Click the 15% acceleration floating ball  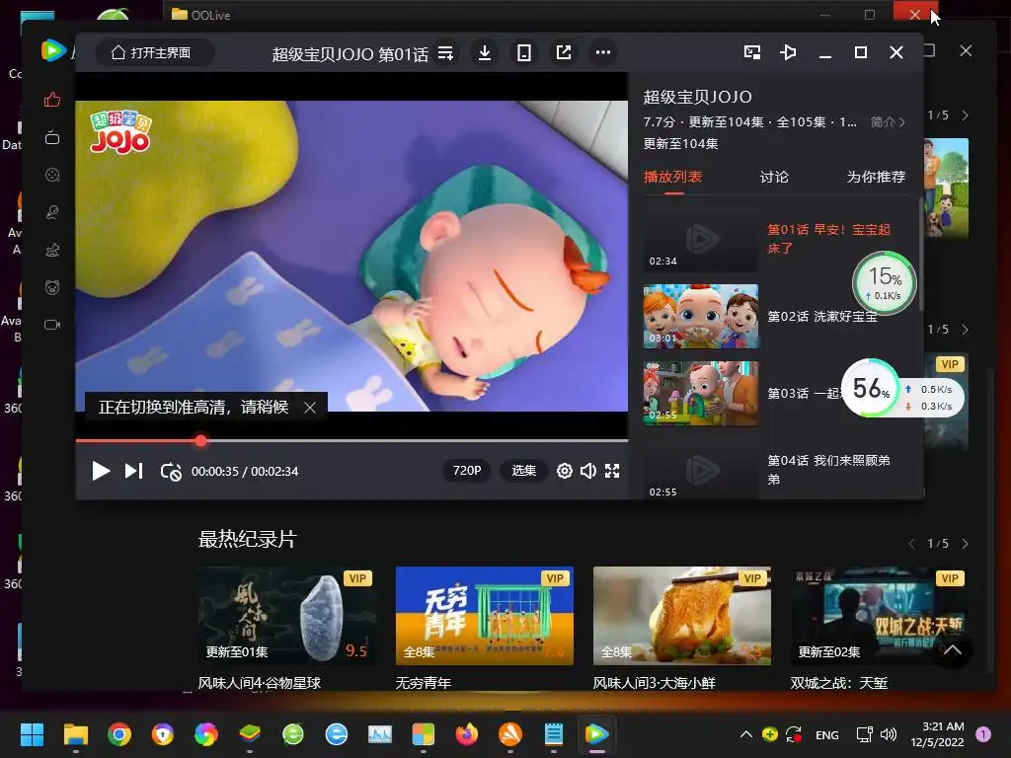(884, 283)
